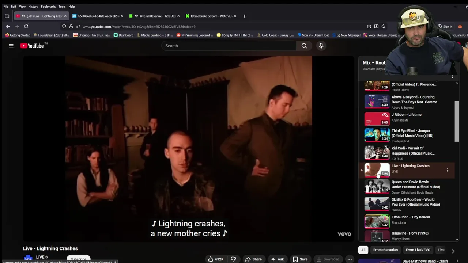
Task: Click the playlist vertical scrollbar thumb
Action: [x=457, y=121]
